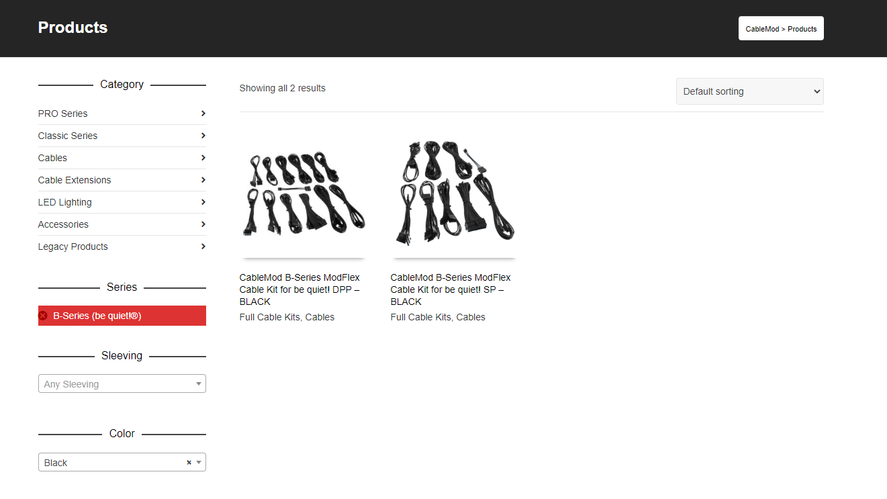Open ModFlex Cable Kit DPP – BLACK title

coord(299,289)
